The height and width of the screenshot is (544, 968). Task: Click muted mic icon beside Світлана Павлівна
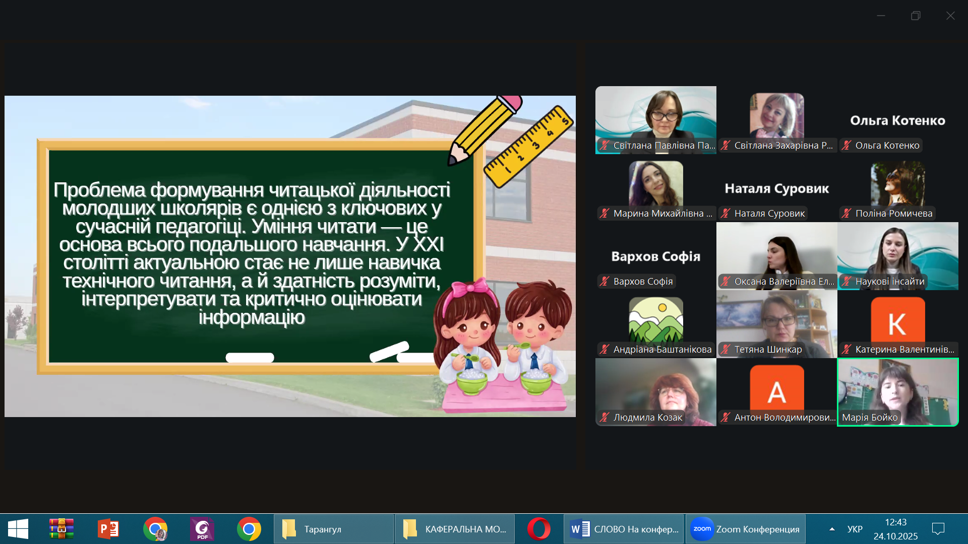pyautogui.click(x=604, y=146)
